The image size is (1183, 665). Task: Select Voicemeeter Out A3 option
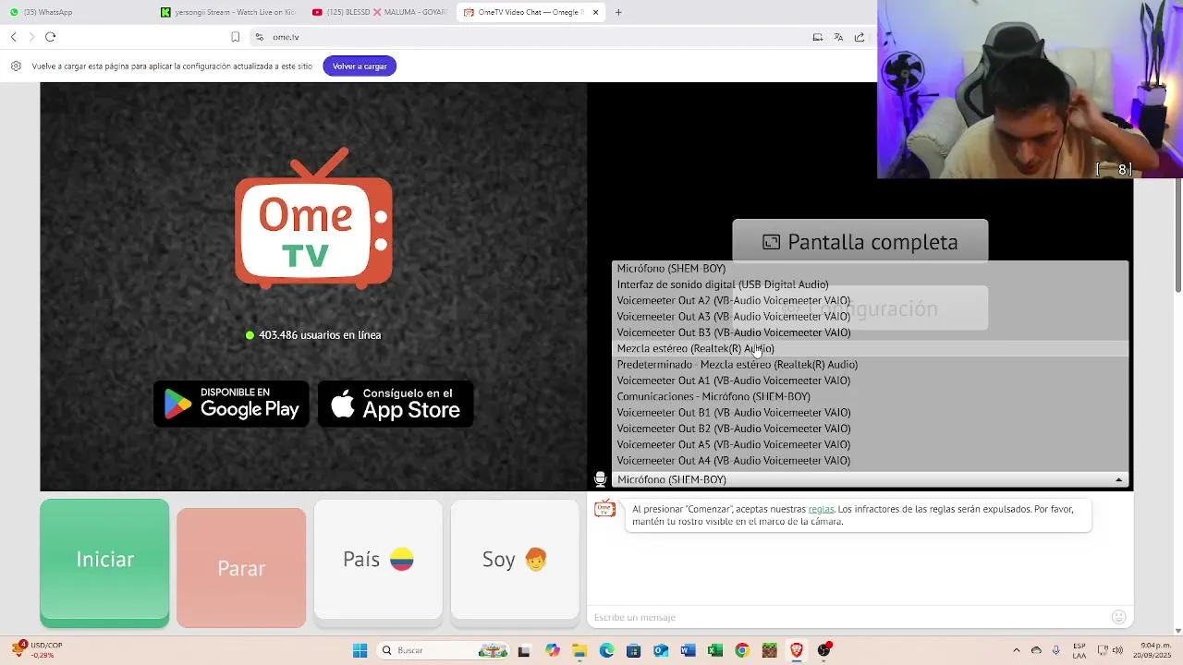coord(871,317)
